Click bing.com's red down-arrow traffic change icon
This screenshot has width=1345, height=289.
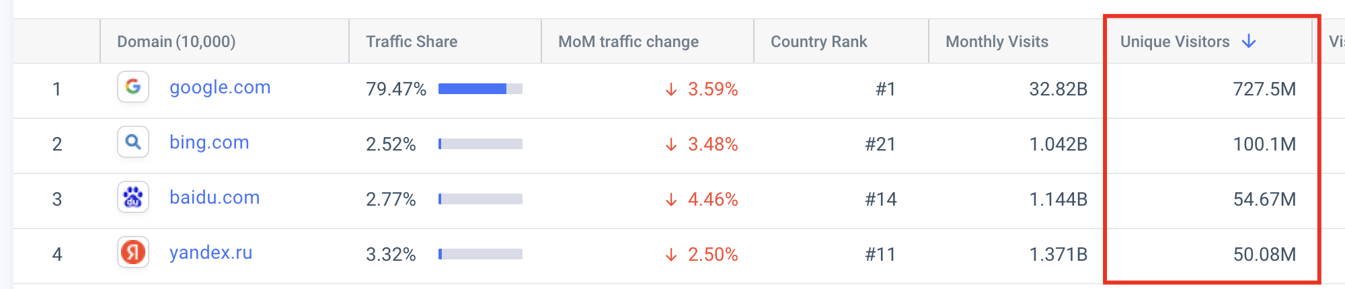coord(671,144)
